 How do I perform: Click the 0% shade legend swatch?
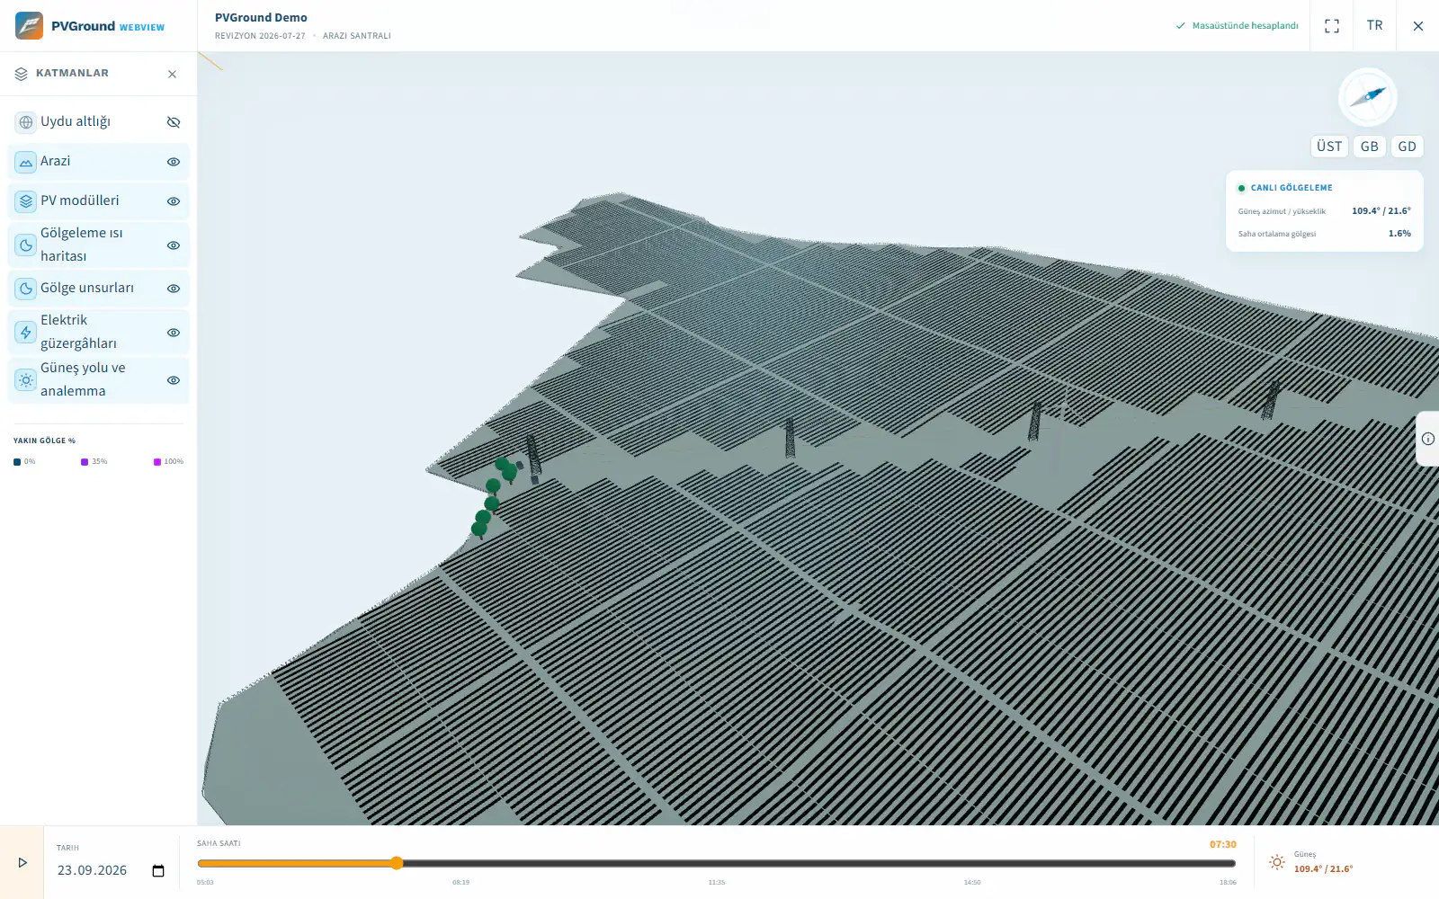[17, 462]
